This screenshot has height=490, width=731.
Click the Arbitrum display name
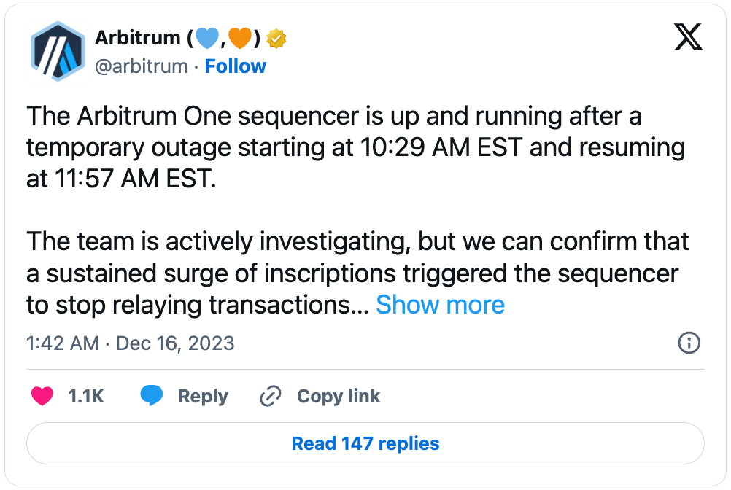[136, 39]
